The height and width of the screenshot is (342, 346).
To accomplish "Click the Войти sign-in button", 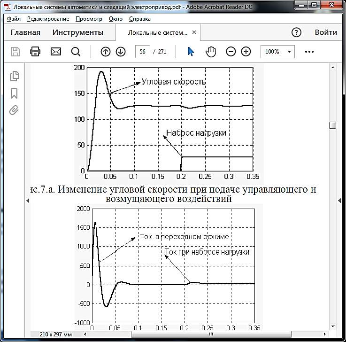I will (326, 32).
